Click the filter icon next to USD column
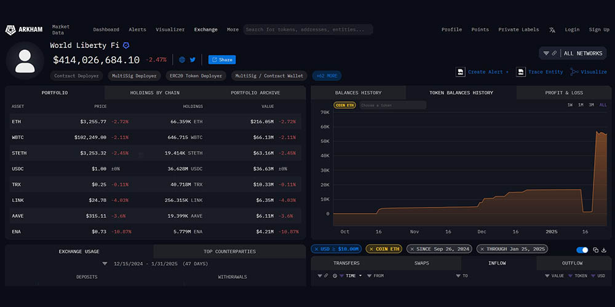 click(x=593, y=276)
